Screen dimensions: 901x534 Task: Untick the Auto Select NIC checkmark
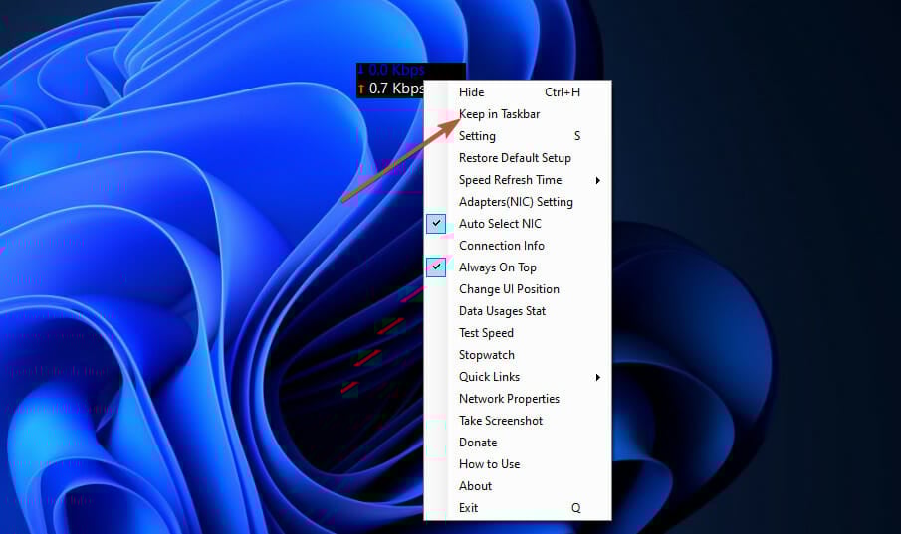click(436, 224)
